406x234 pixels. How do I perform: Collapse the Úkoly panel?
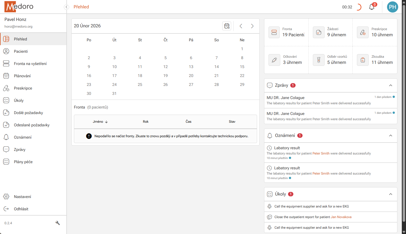coord(390,194)
